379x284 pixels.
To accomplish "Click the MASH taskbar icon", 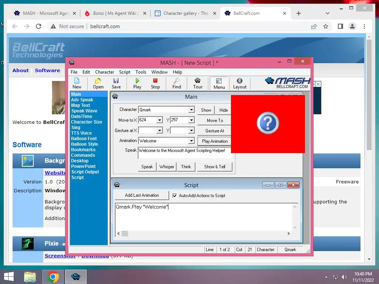I will (x=76, y=277).
